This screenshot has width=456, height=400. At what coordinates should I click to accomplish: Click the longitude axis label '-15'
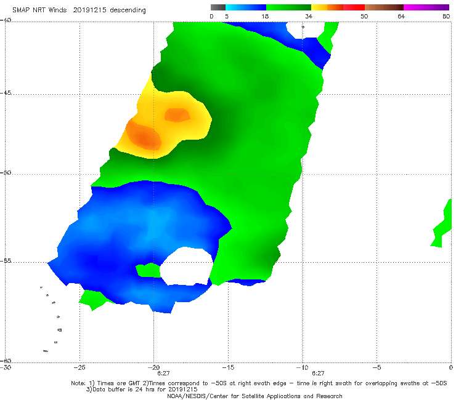click(228, 367)
